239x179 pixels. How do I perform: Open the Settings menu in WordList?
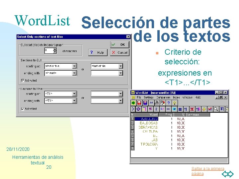(x=148, y=97)
